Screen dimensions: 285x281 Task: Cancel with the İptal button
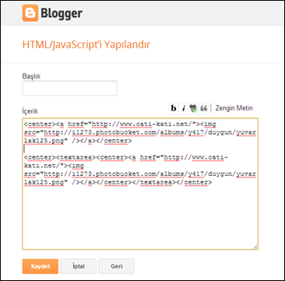[79, 266]
